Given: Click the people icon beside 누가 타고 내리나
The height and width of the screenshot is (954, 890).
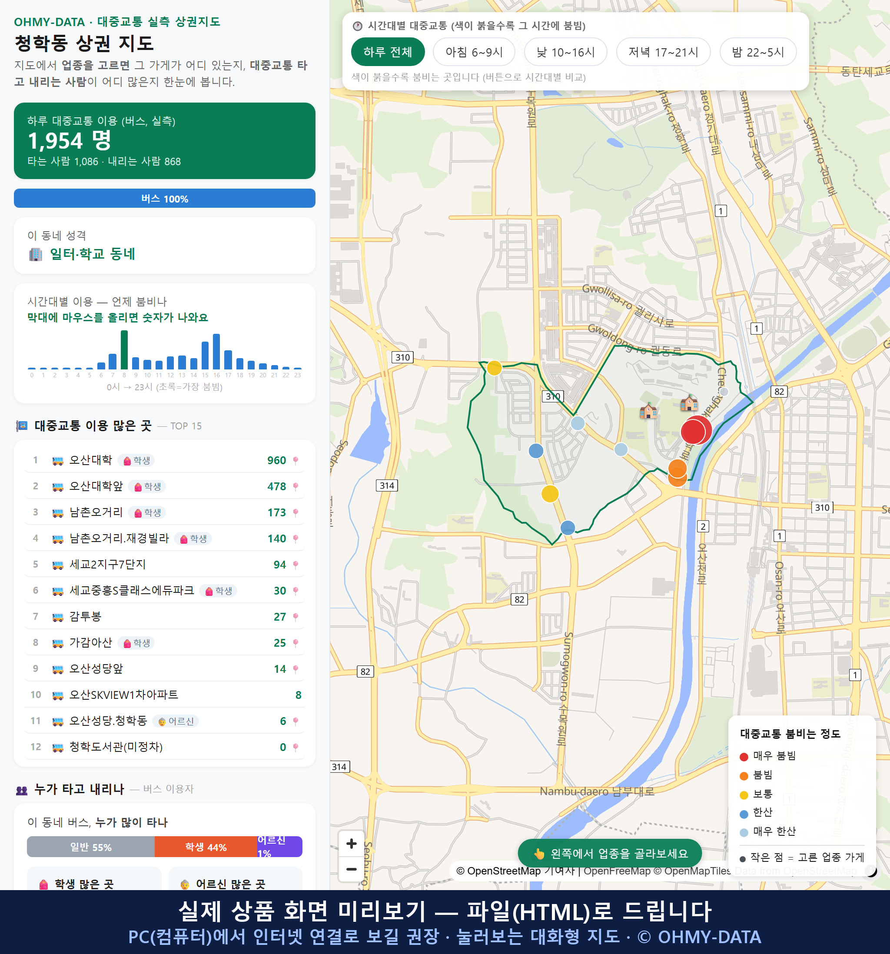Looking at the screenshot, I should (x=22, y=789).
